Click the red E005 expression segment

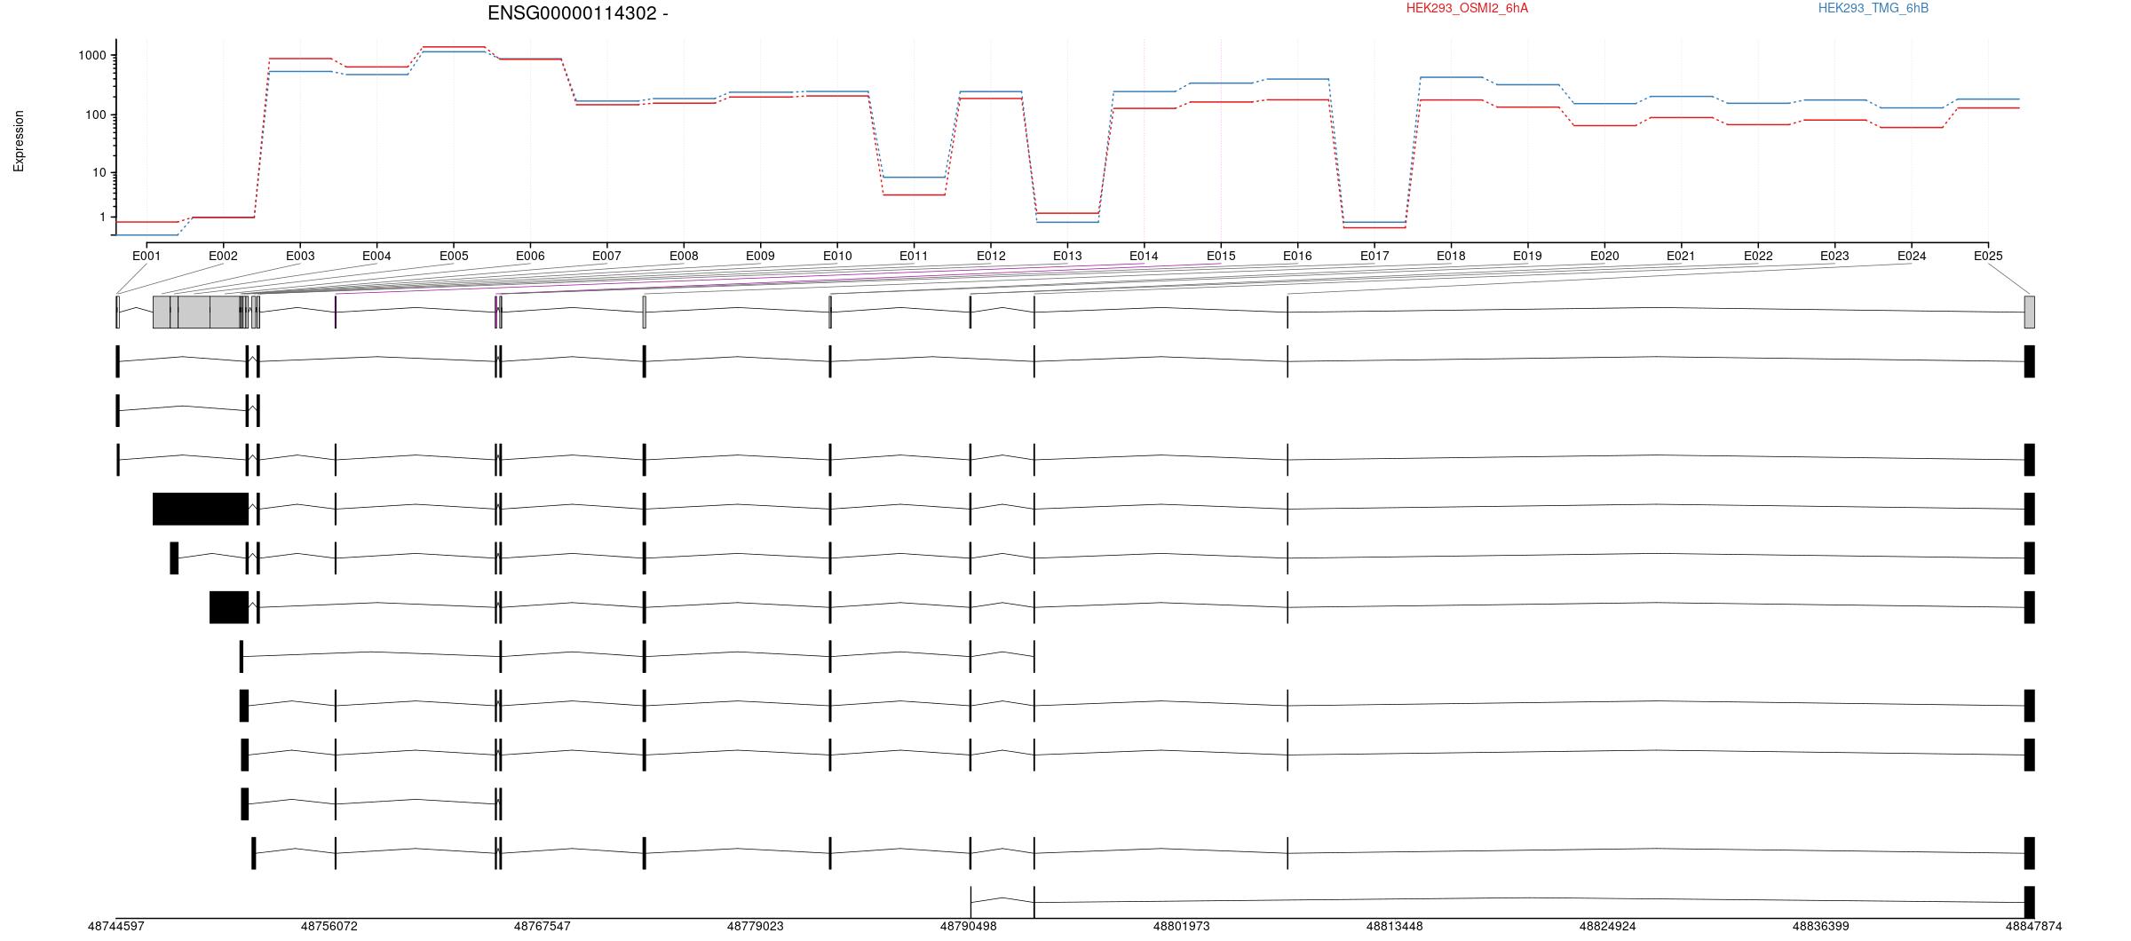point(454,46)
